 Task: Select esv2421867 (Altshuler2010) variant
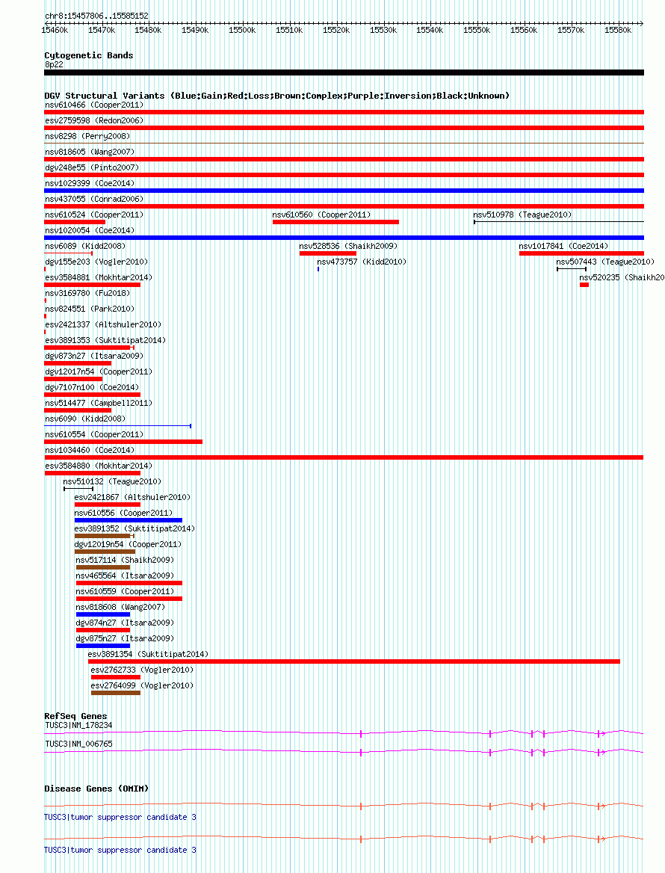coord(132,496)
